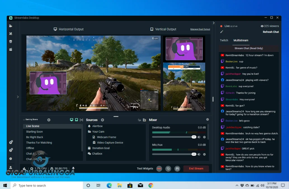Open the Stream Chat (Read Only) selector
The image size is (289, 189).
[x=248, y=48]
